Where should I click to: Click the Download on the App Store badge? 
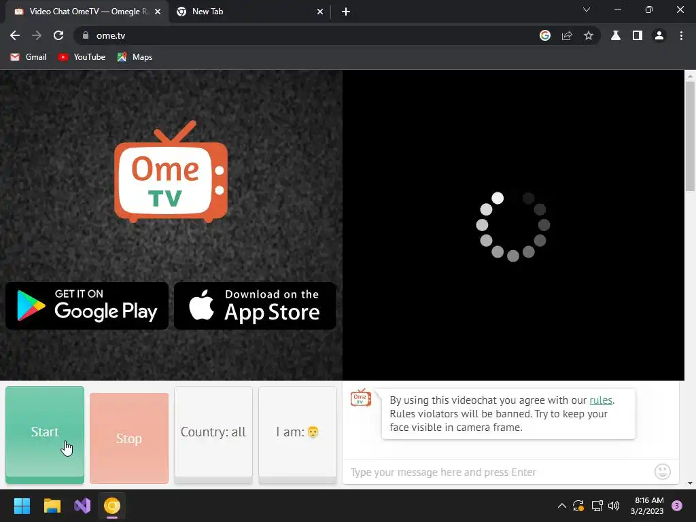[255, 306]
